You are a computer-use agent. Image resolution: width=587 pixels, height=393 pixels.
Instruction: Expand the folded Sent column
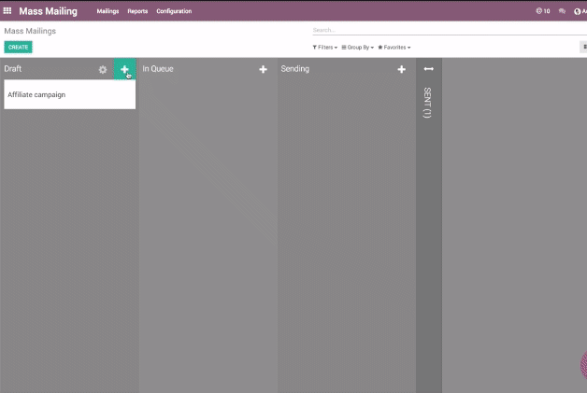tap(428, 69)
